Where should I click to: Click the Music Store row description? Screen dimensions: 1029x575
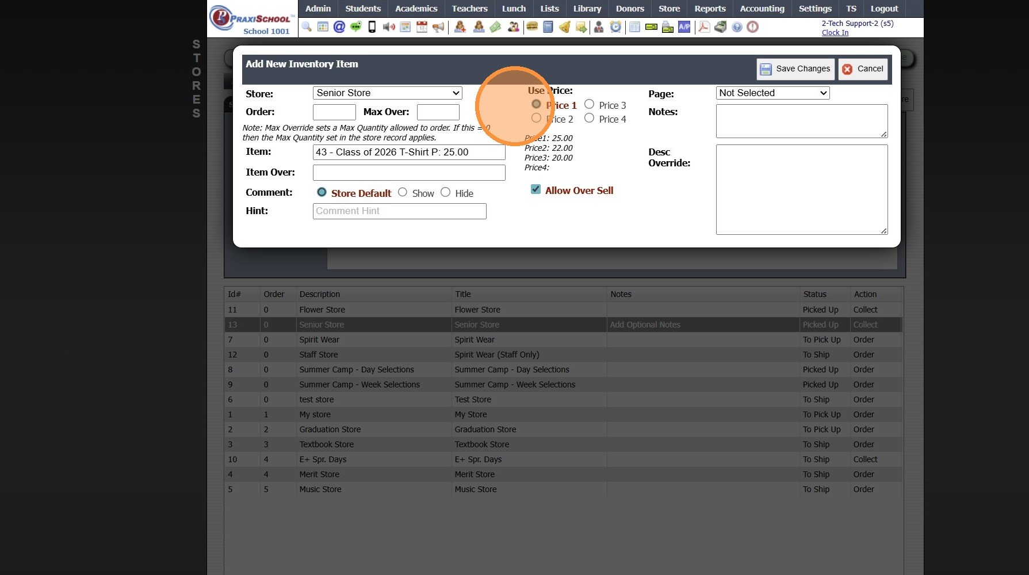point(320,489)
